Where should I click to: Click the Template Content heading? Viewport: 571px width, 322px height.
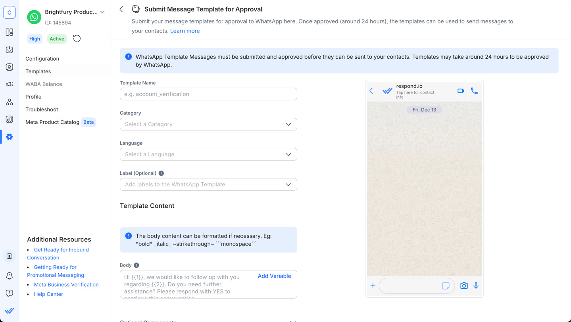click(147, 206)
